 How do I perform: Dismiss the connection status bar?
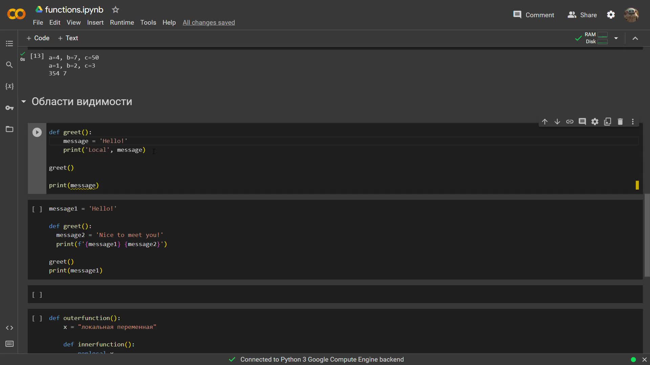pos(645,360)
